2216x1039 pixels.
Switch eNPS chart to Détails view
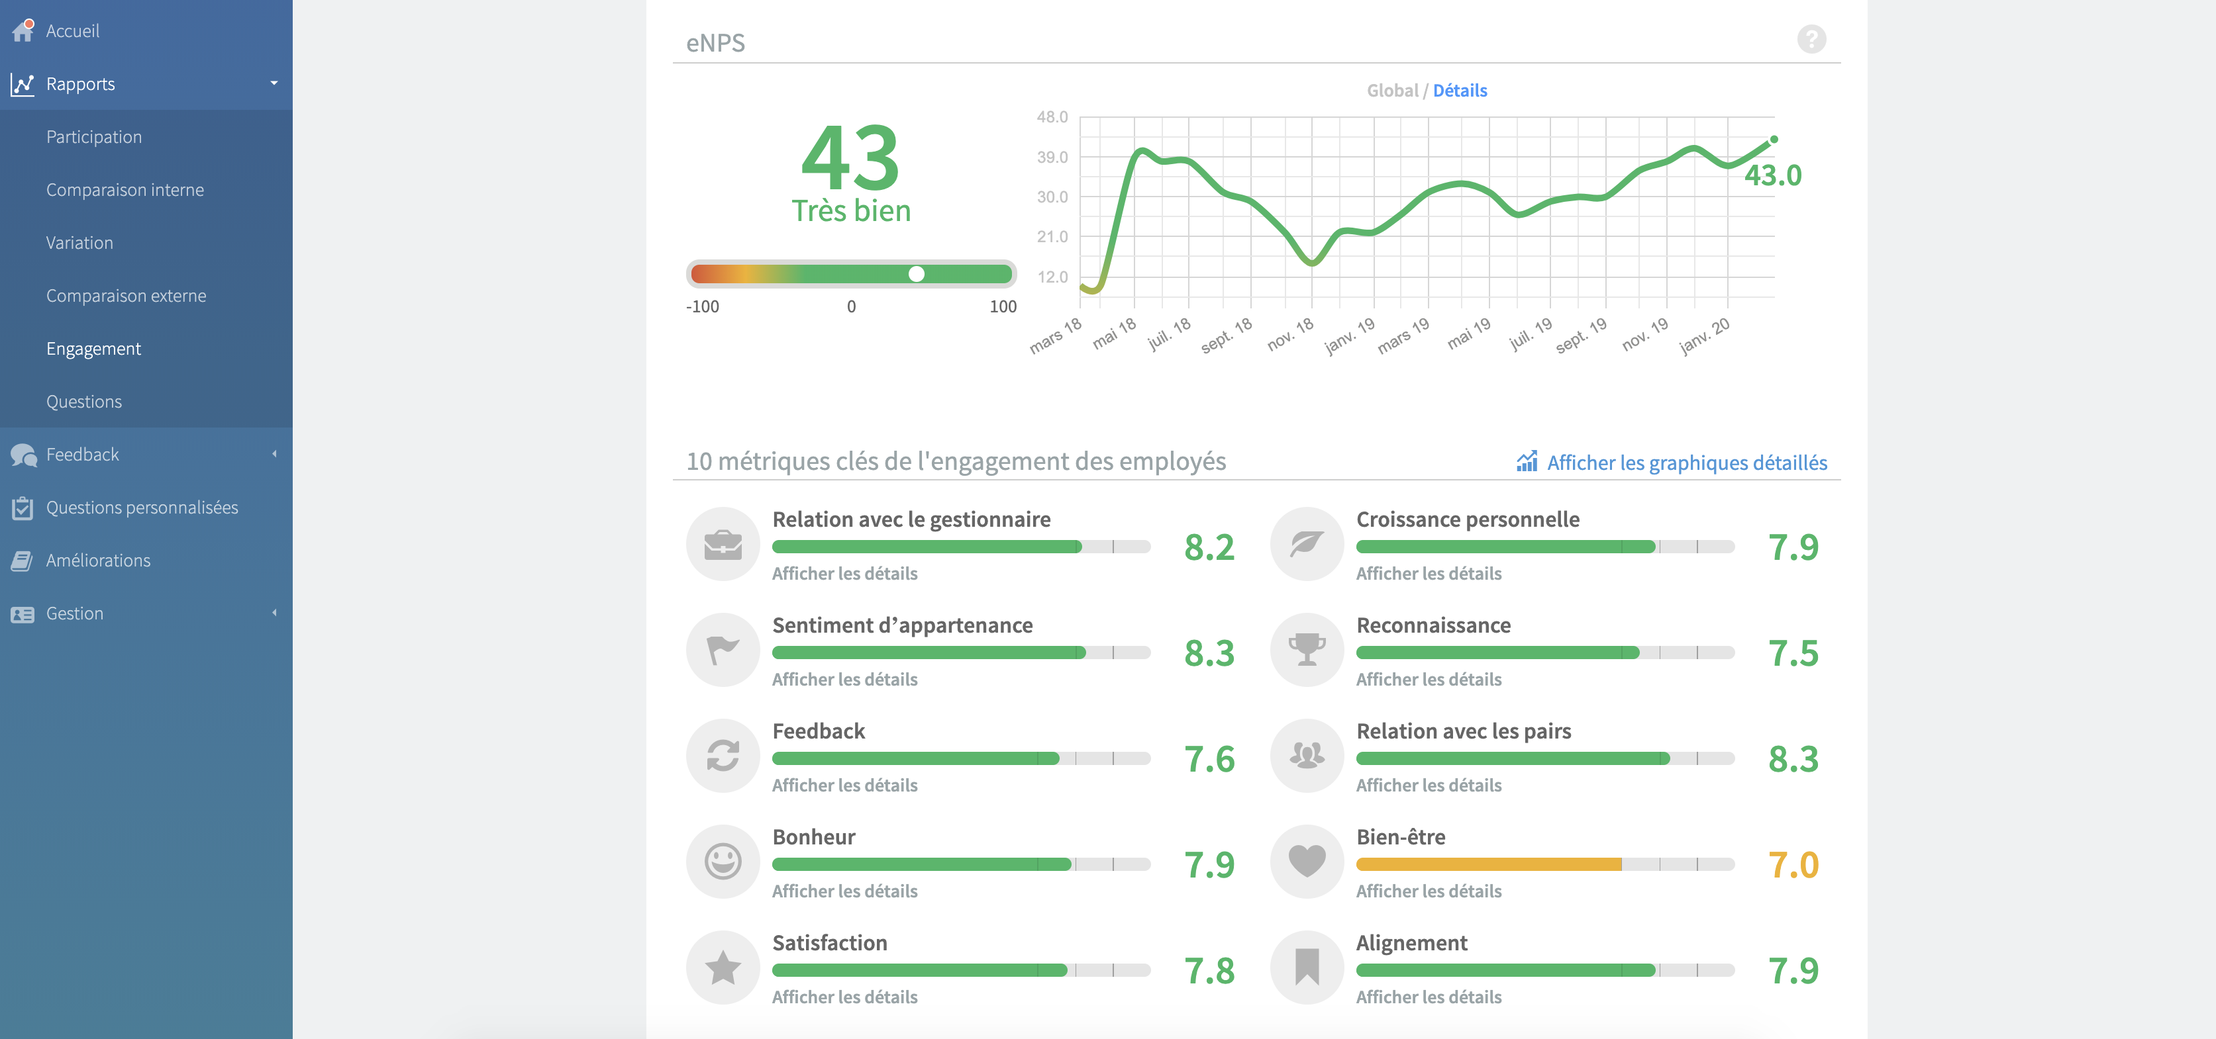tap(1459, 90)
